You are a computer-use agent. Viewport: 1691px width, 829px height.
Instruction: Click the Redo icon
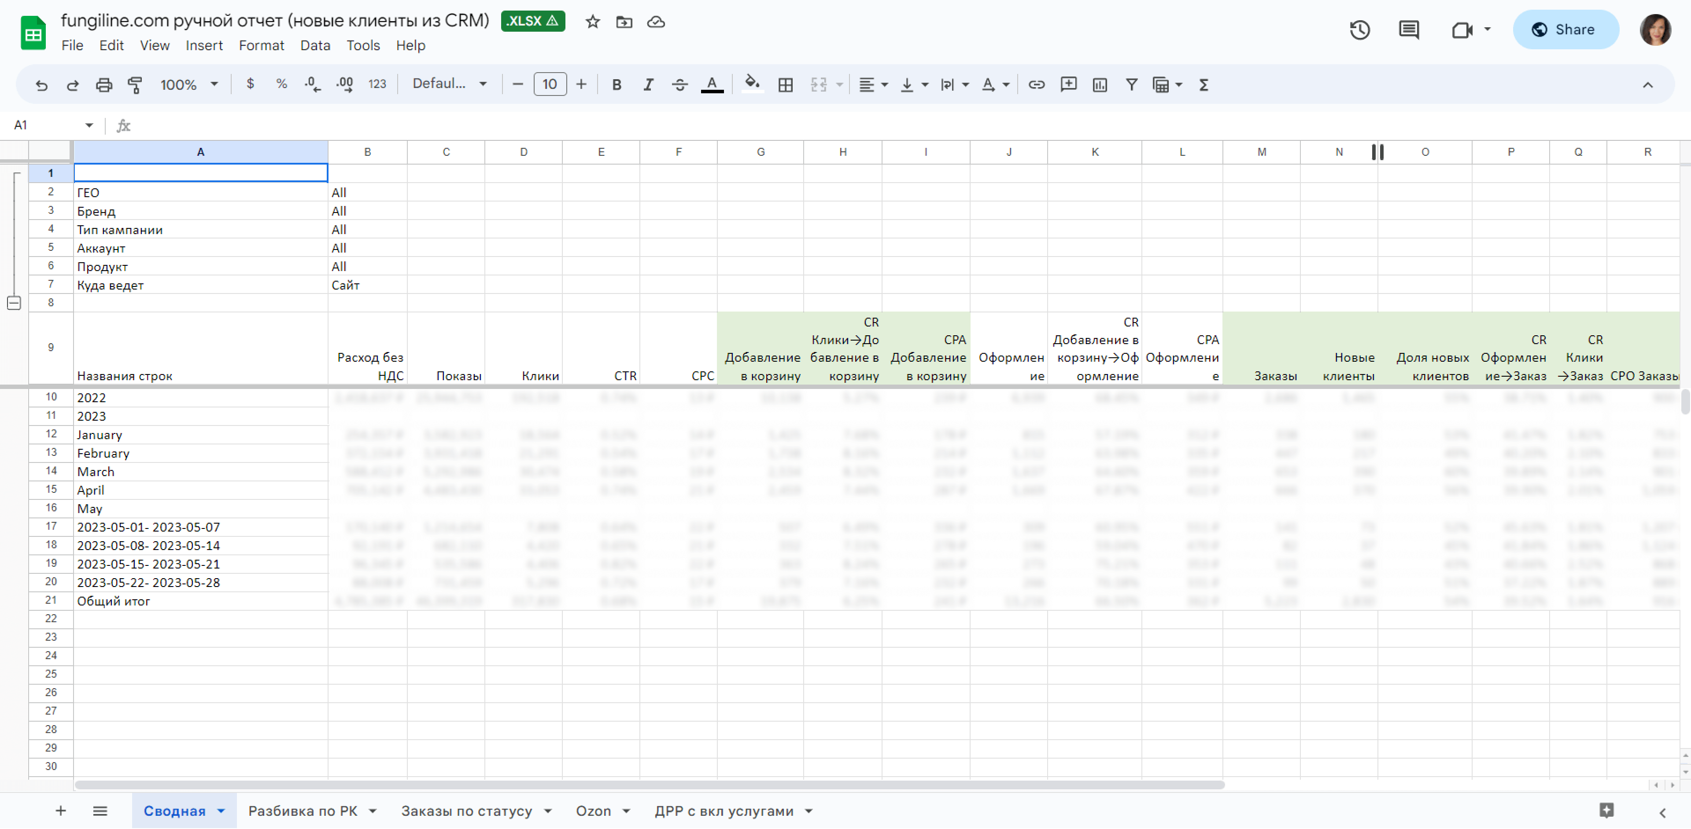point(73,84)
